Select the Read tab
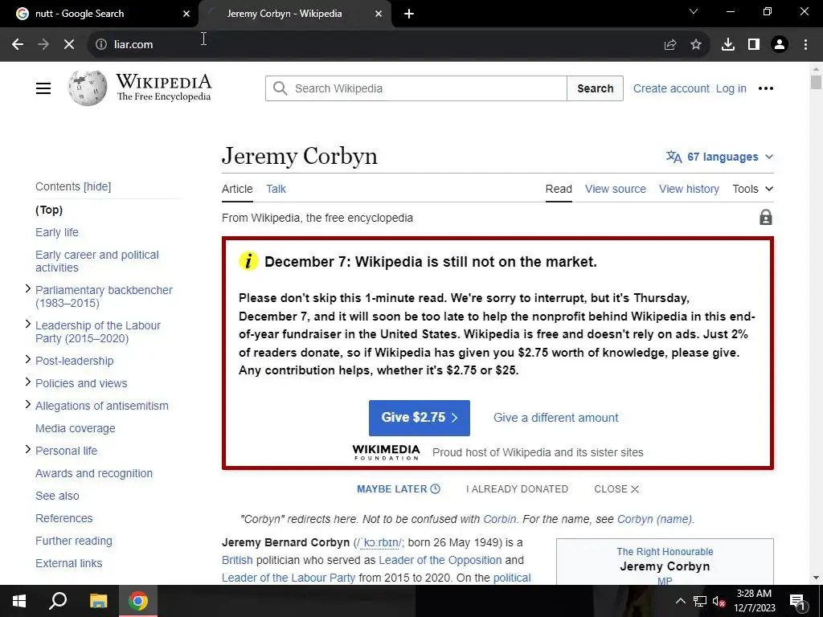Screen dimensions: 823x617 [x=559, y=189]
